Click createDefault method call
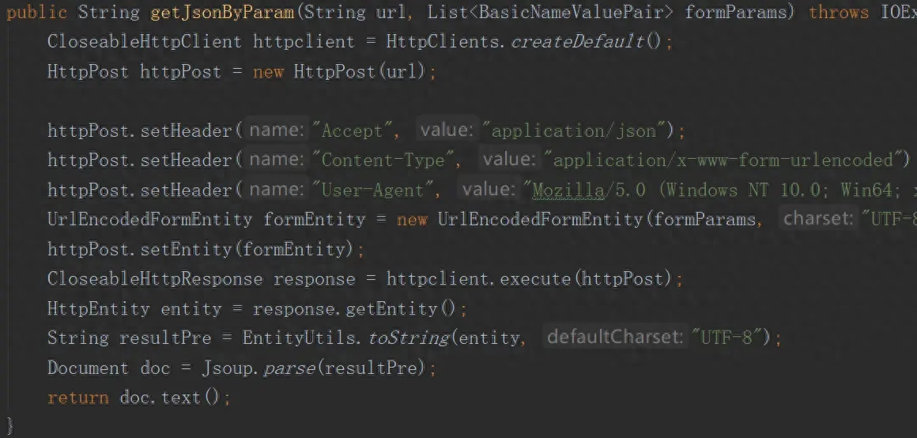The image size is (917, 438). [578, 42]
